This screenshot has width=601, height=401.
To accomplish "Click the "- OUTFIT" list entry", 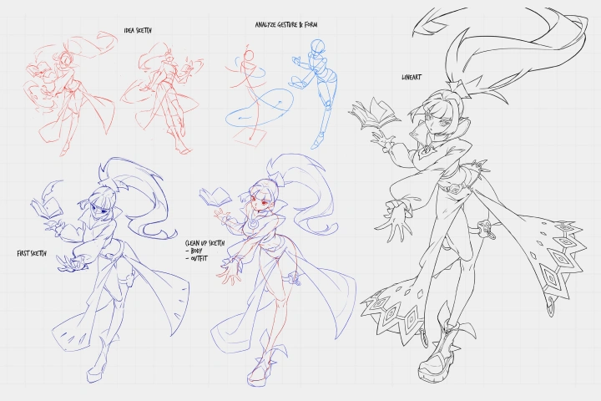I will pyautogui.click(x=196, y=258).
